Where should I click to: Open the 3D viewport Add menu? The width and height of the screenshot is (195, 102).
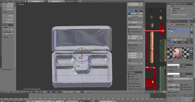pos(16,92)
